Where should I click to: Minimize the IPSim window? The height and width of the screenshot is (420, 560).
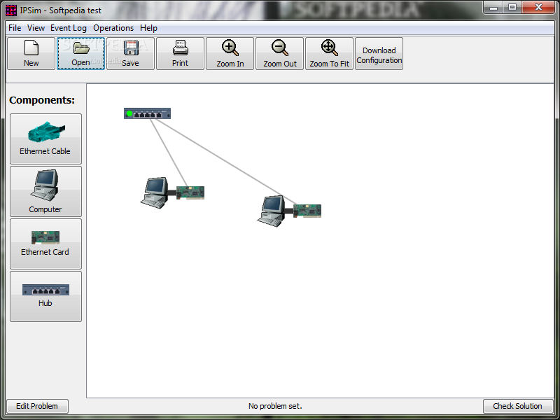493,8
